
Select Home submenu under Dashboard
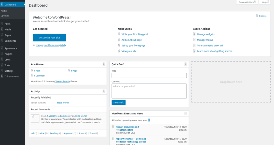pyautogui.click(x=4, y=11)
